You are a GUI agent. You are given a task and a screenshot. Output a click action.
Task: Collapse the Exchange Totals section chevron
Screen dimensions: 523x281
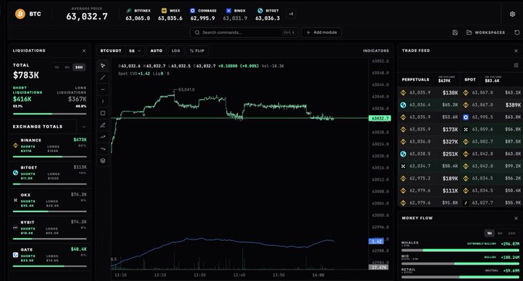[84, 127]
